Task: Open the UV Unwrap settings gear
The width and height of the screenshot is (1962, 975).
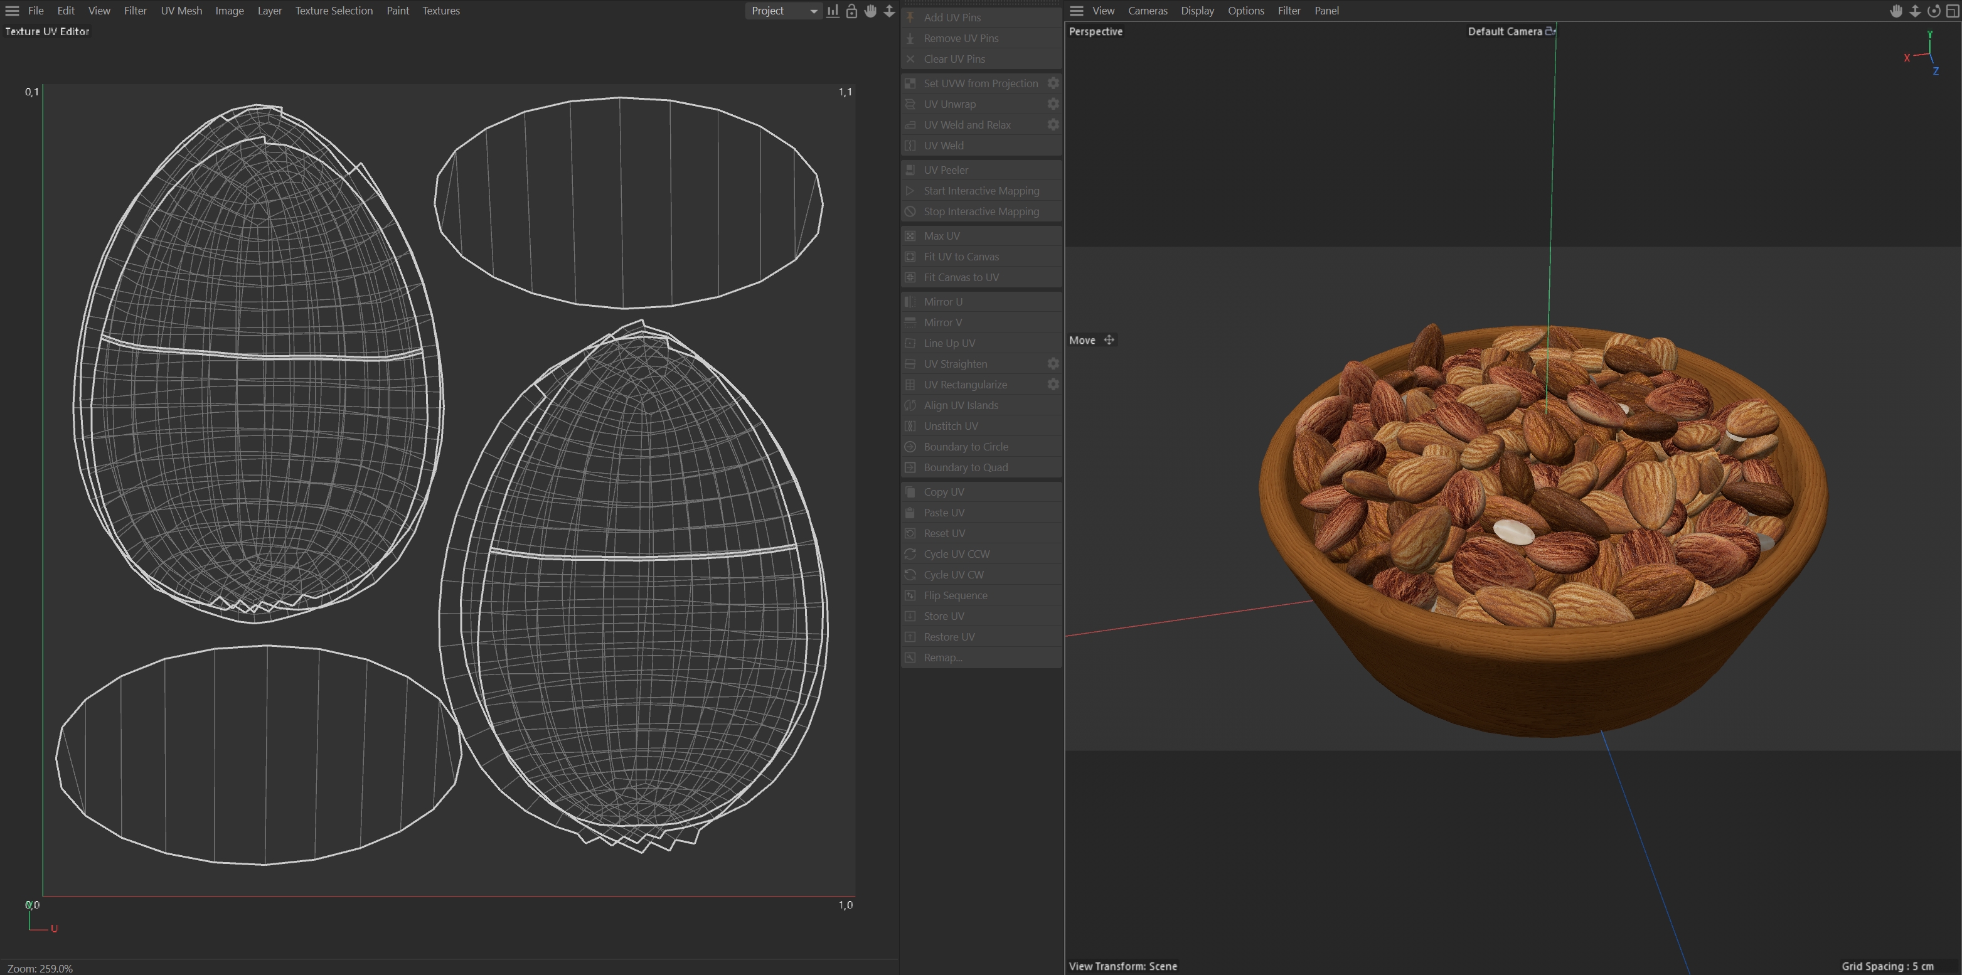Action: click(1053, 104)
